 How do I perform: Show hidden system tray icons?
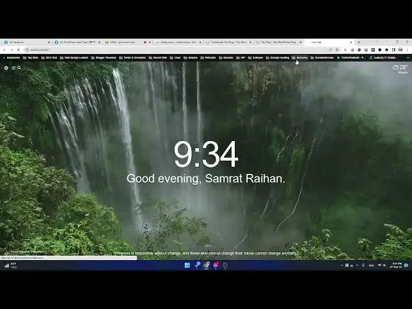[x=342, y=265]
